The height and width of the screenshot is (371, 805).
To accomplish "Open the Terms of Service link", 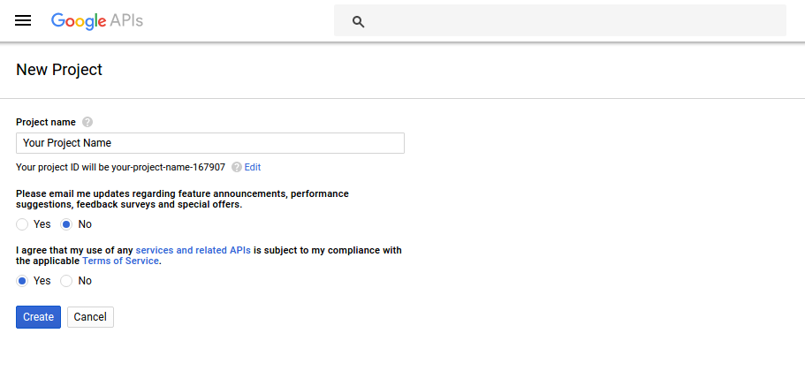I will click(120, 261).
